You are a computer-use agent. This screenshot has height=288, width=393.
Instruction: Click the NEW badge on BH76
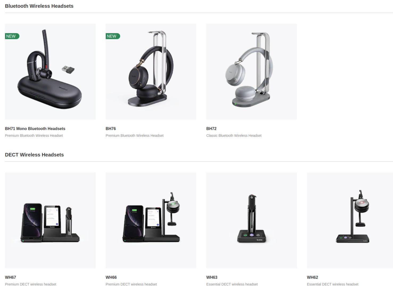click(x=113, y=36)
